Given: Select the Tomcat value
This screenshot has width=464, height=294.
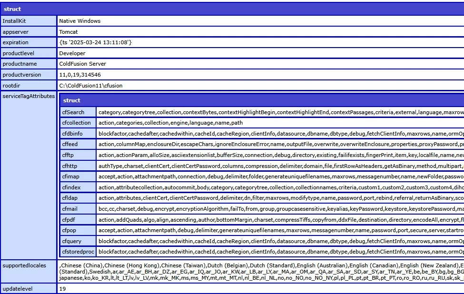Looking at the screenshot, I should tap(69, 32).
